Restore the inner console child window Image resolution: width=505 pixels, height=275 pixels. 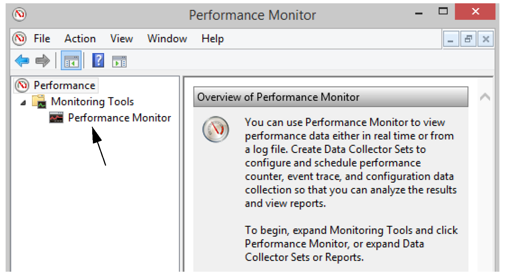(x=468, y=40)
